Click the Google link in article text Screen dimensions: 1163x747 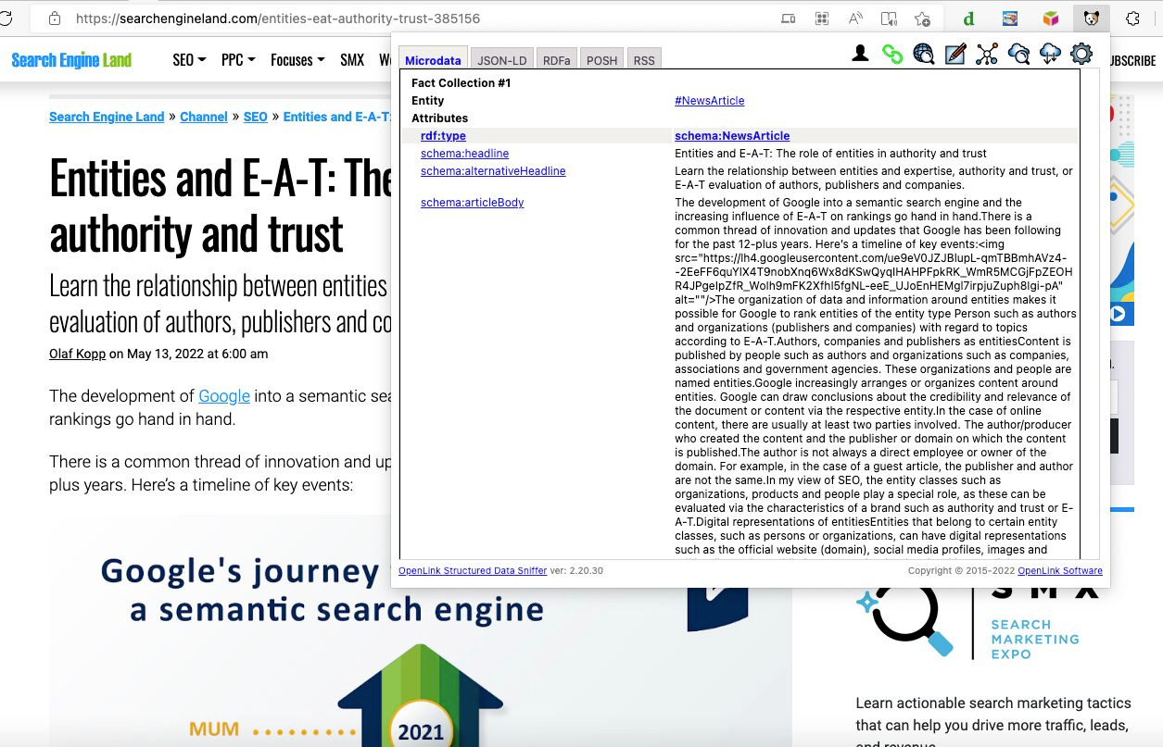[x=224, y=396]
